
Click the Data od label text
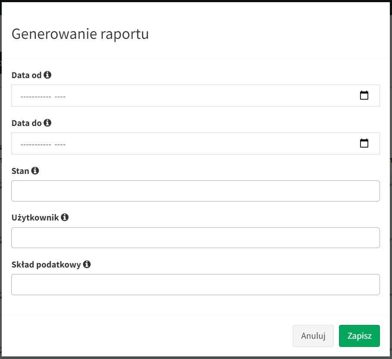coord(26,75)
